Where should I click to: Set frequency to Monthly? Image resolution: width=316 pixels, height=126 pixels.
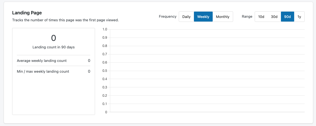click(223, 17)
